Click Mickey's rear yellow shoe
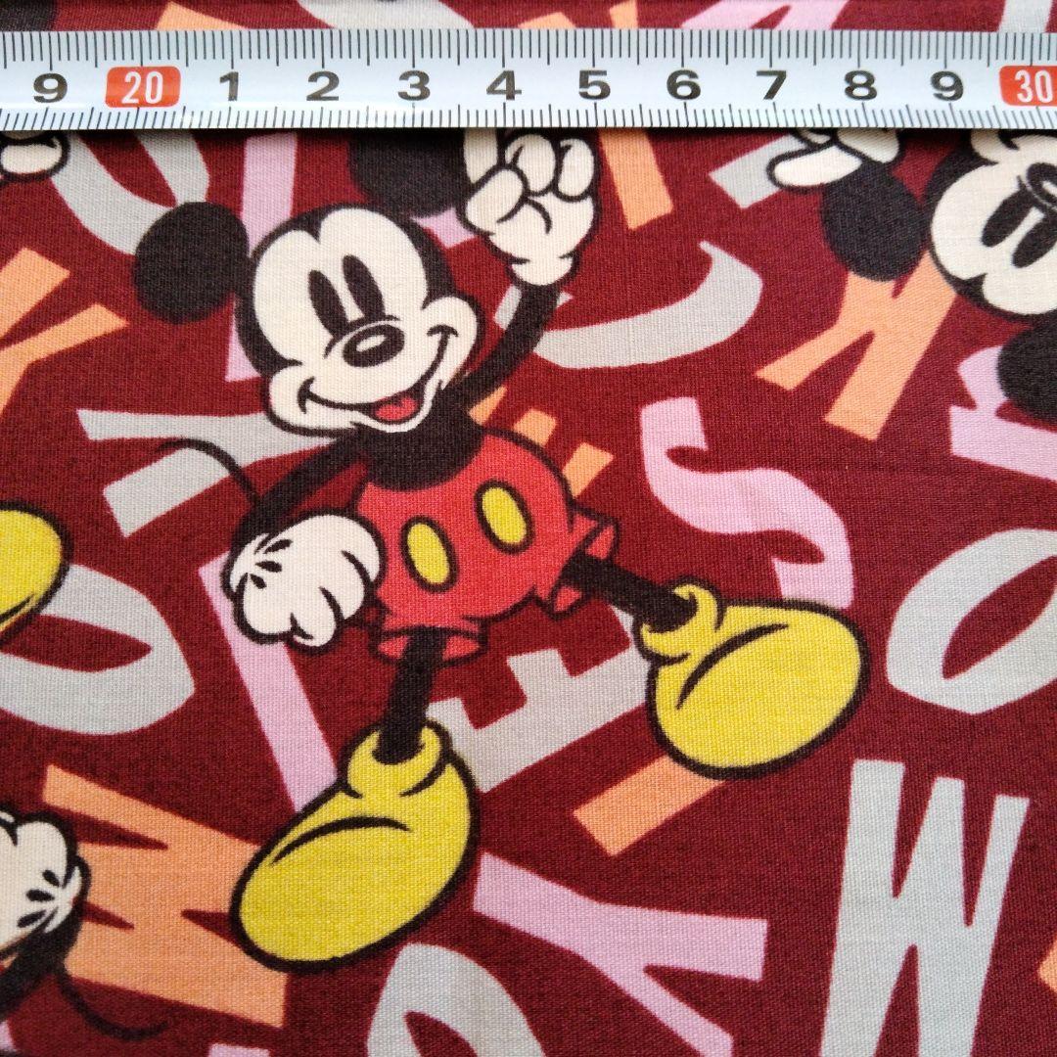Image resolution: width=1057 pixels, height=1057 pixels. 751,676
